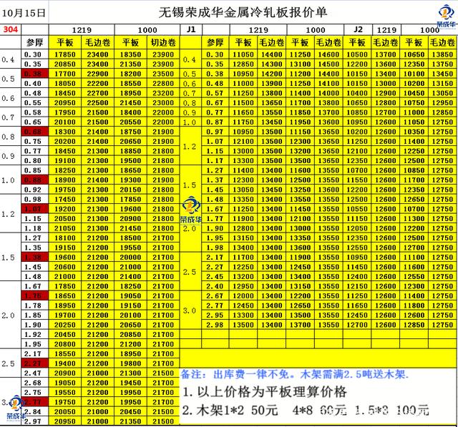
Task: Click price 13850 in J2 row 0.30
Action: (x=442, y=54)
